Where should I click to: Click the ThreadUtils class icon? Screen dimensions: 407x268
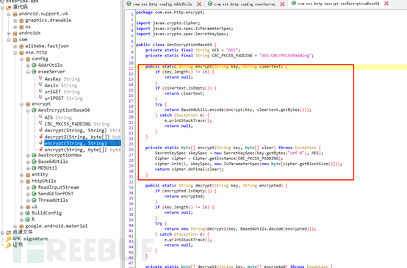(34, 200)
